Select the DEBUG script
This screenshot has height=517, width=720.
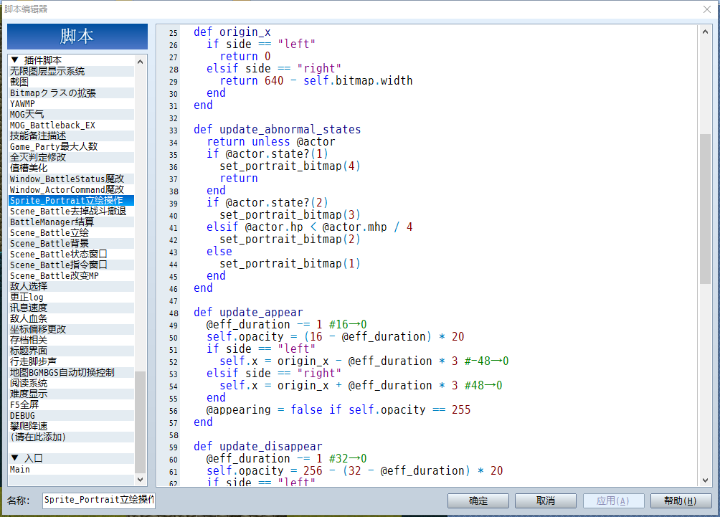(x=71, y=415)
